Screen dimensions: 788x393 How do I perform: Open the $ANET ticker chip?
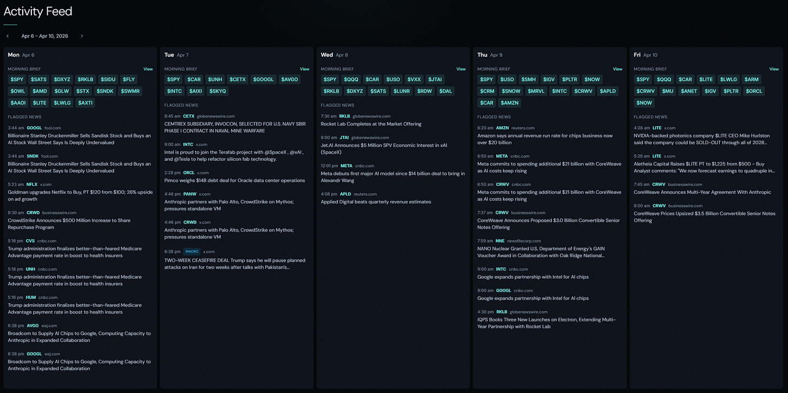click(689, 91)
